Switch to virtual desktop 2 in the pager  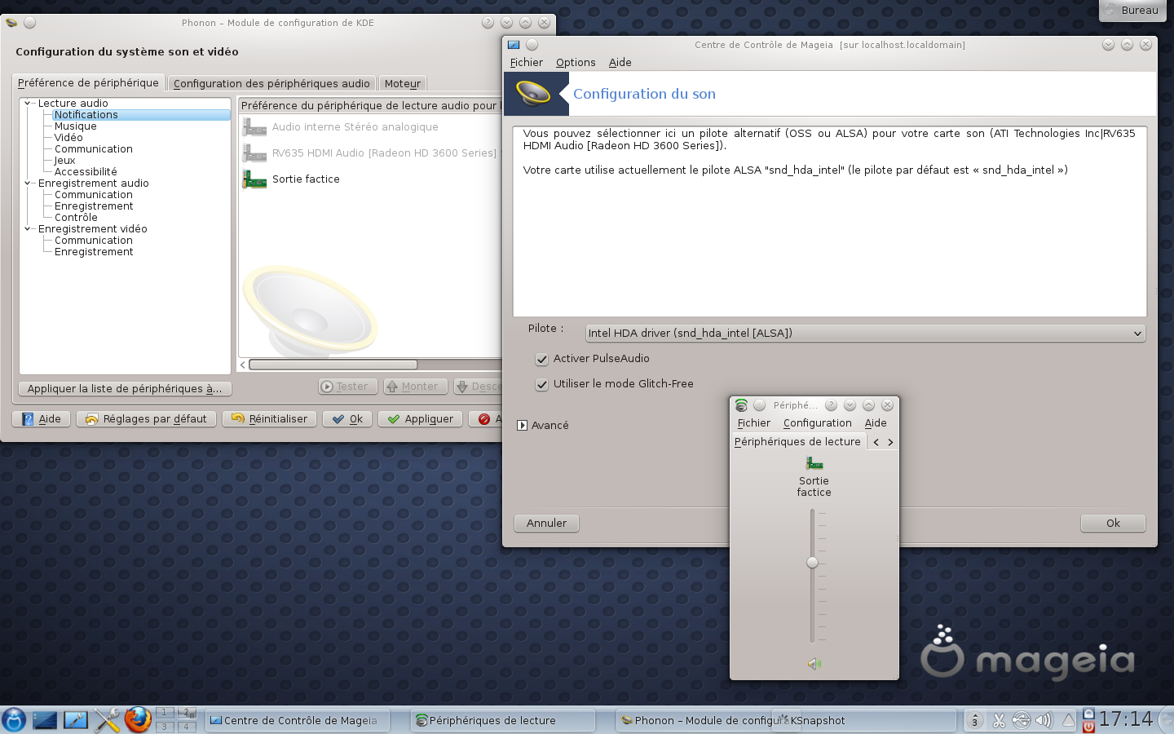pos(187,713)
